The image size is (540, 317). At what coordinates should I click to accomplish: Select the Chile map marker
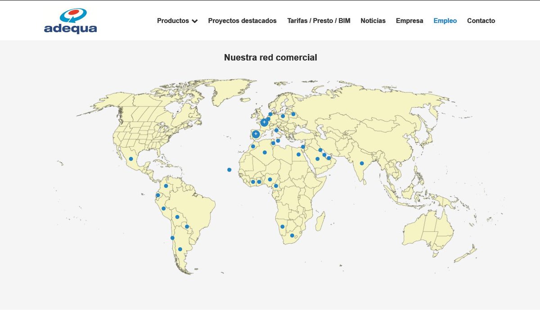pos(172,238)
